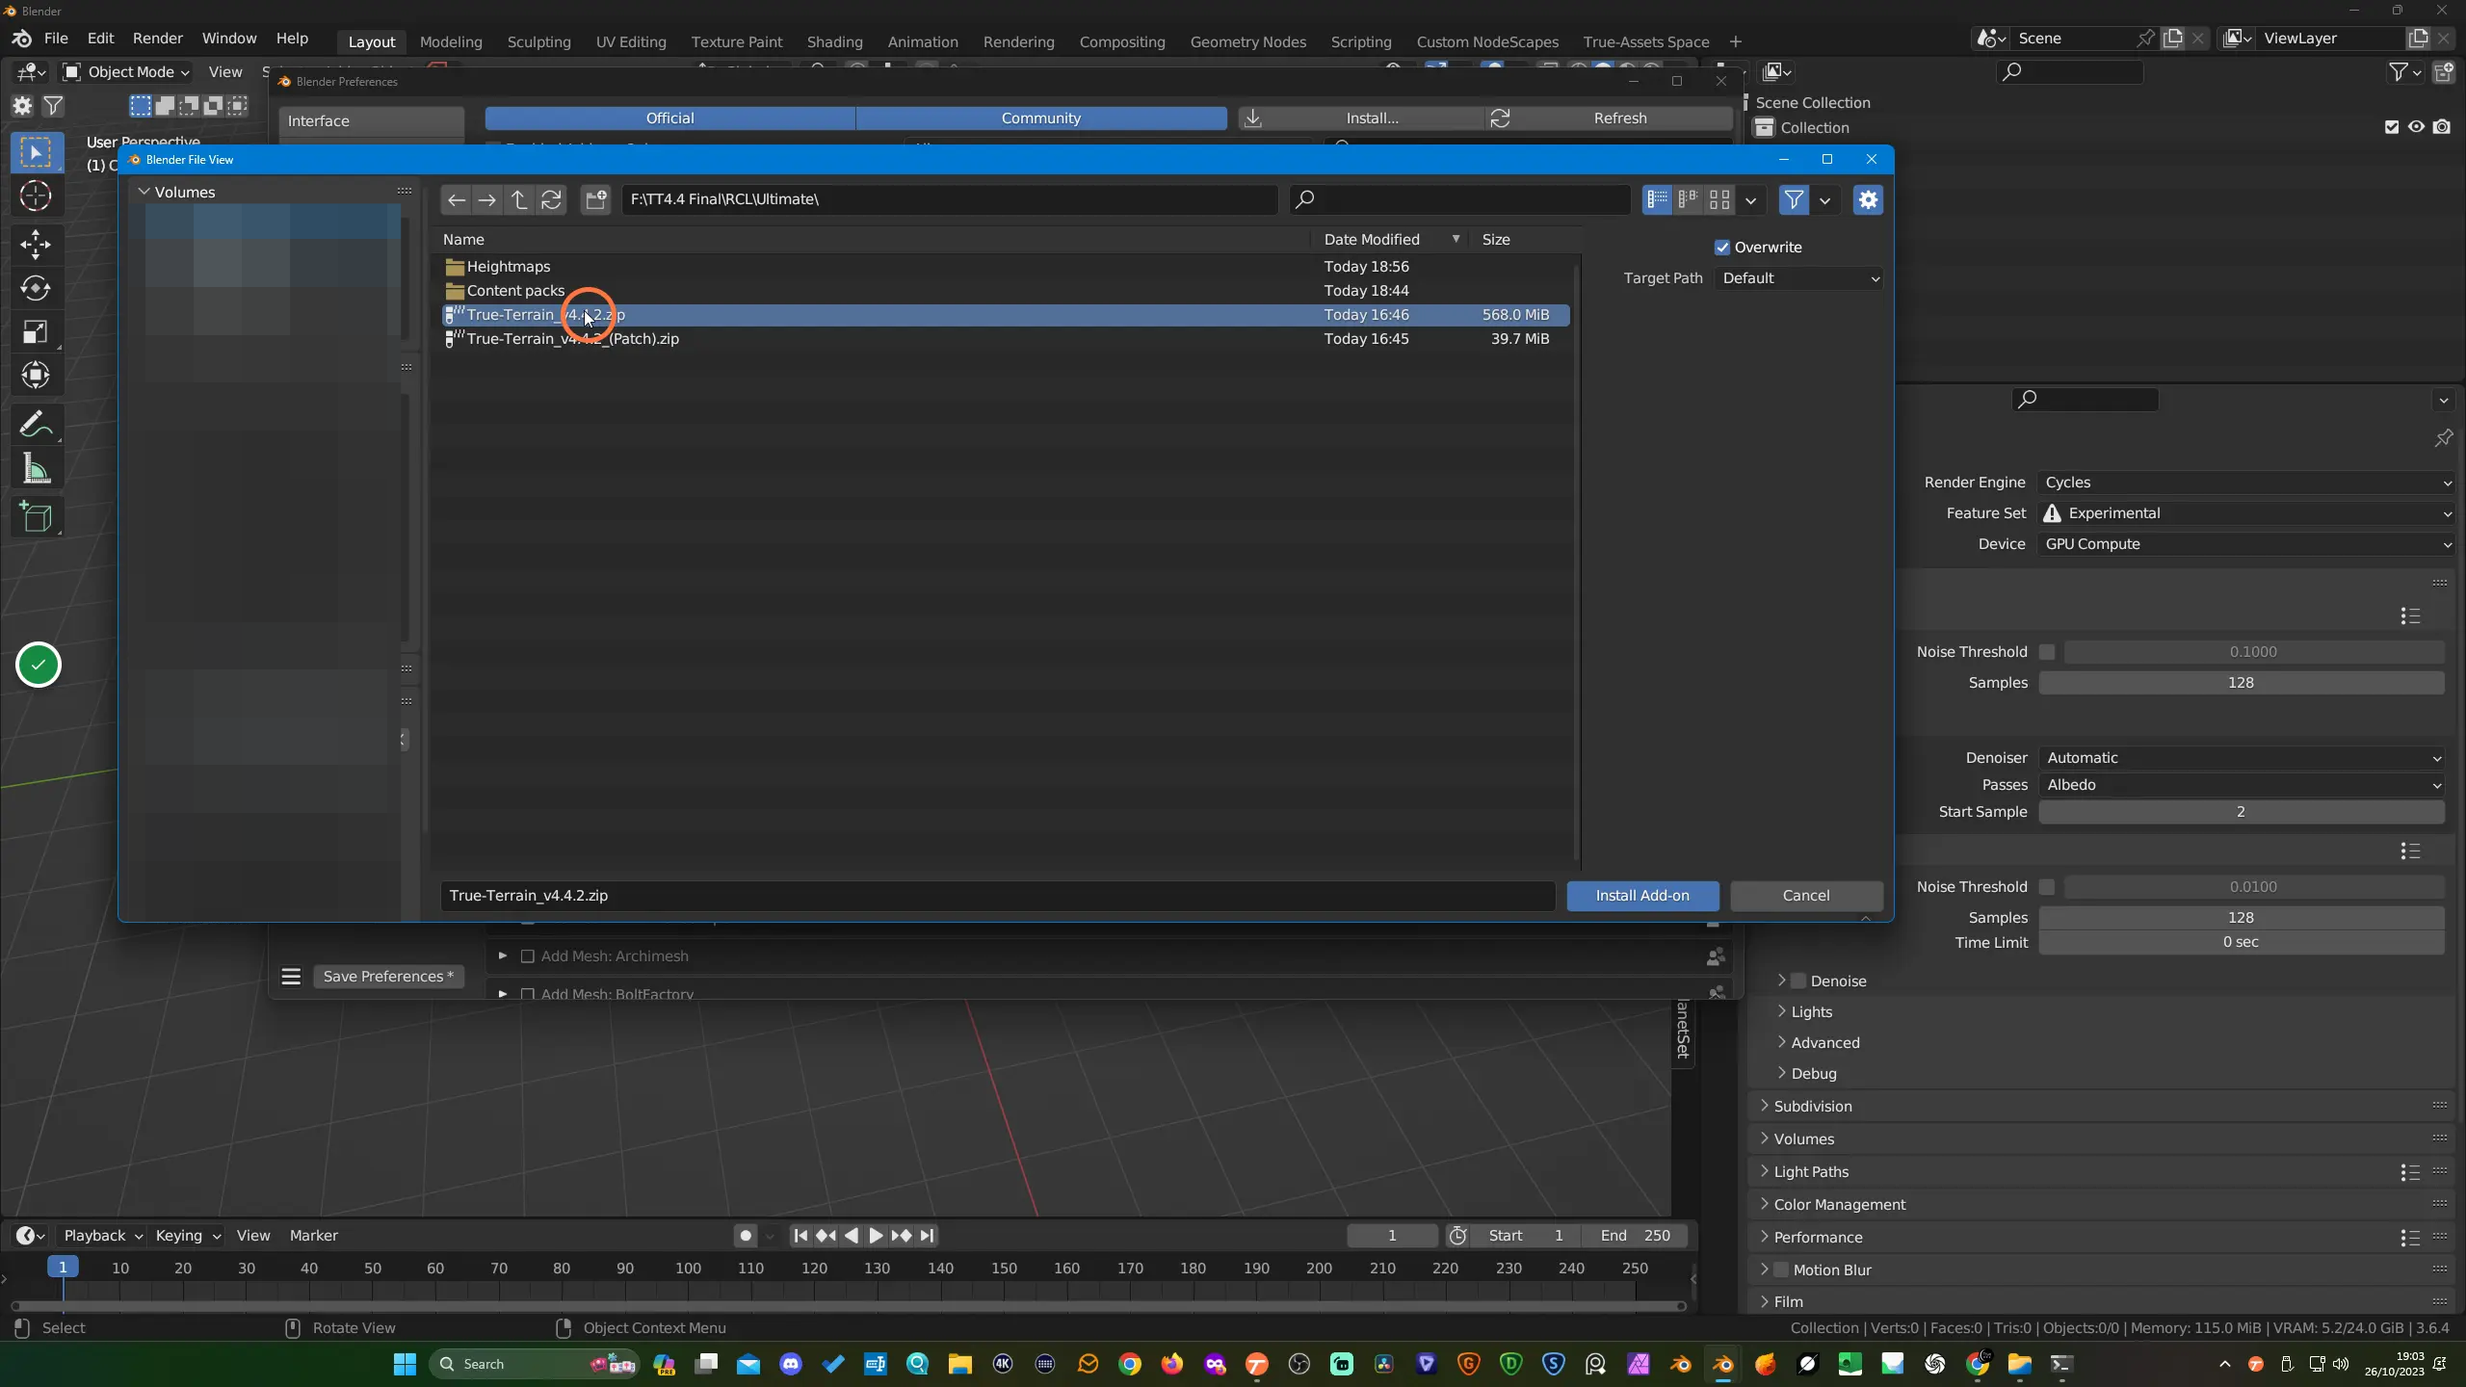
Task: Switch to vertical list display mode
Action: click(1657, 199)
